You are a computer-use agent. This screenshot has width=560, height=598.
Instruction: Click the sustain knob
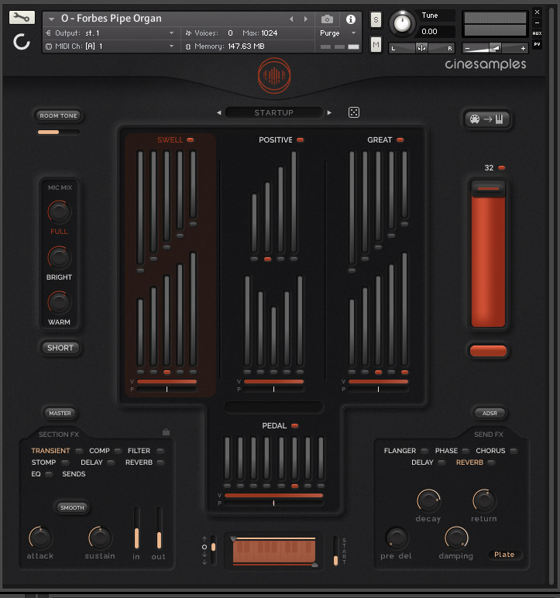click(100, 538)
